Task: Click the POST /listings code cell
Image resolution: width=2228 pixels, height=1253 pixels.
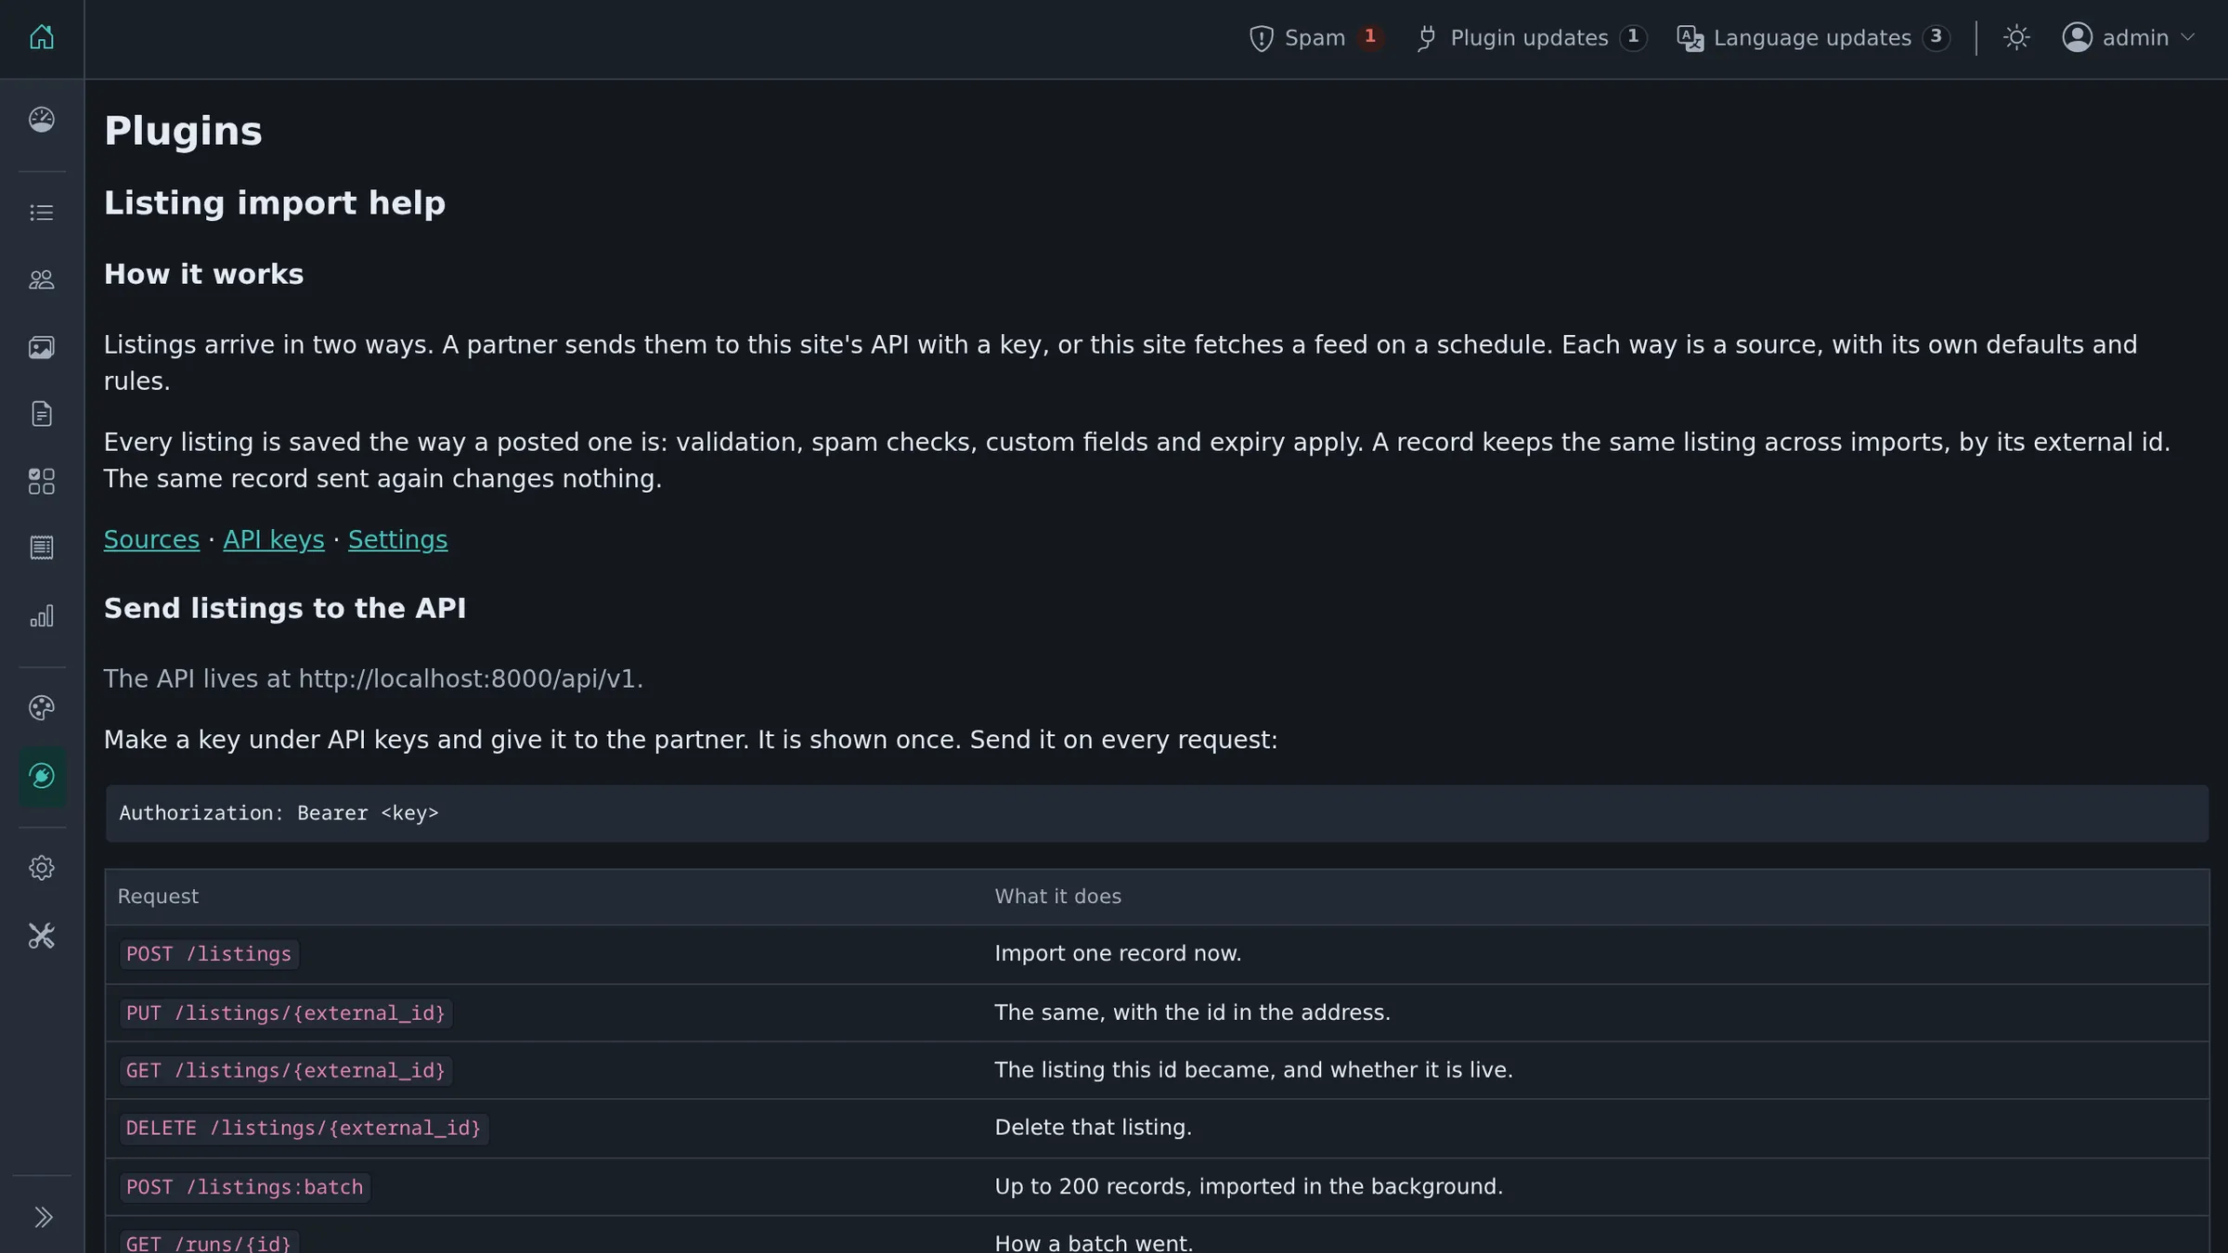Action: click(x=209, y=954)
